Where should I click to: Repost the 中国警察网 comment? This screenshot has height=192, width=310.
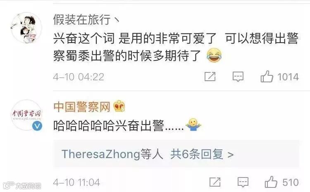(x=215, y=182)
